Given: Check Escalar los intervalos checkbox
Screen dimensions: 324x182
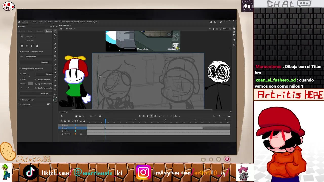Looking at the screenshot, I should (36, 88).
